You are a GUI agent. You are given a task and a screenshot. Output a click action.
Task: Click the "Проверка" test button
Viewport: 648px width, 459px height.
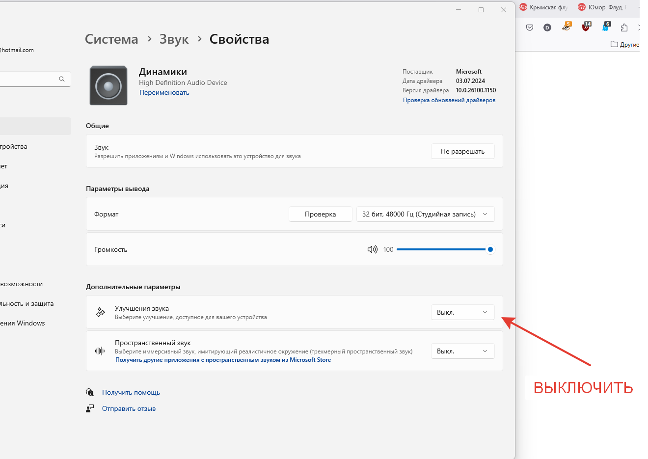(x=320, y=214)
